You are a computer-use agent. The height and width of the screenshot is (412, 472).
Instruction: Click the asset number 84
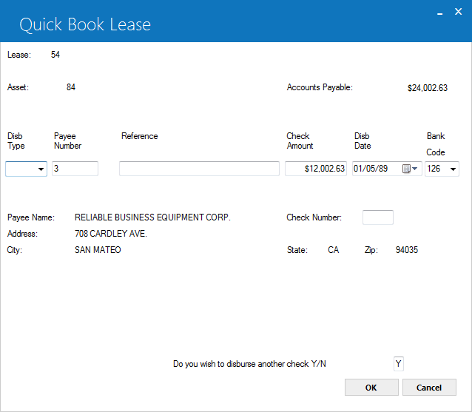71,87
